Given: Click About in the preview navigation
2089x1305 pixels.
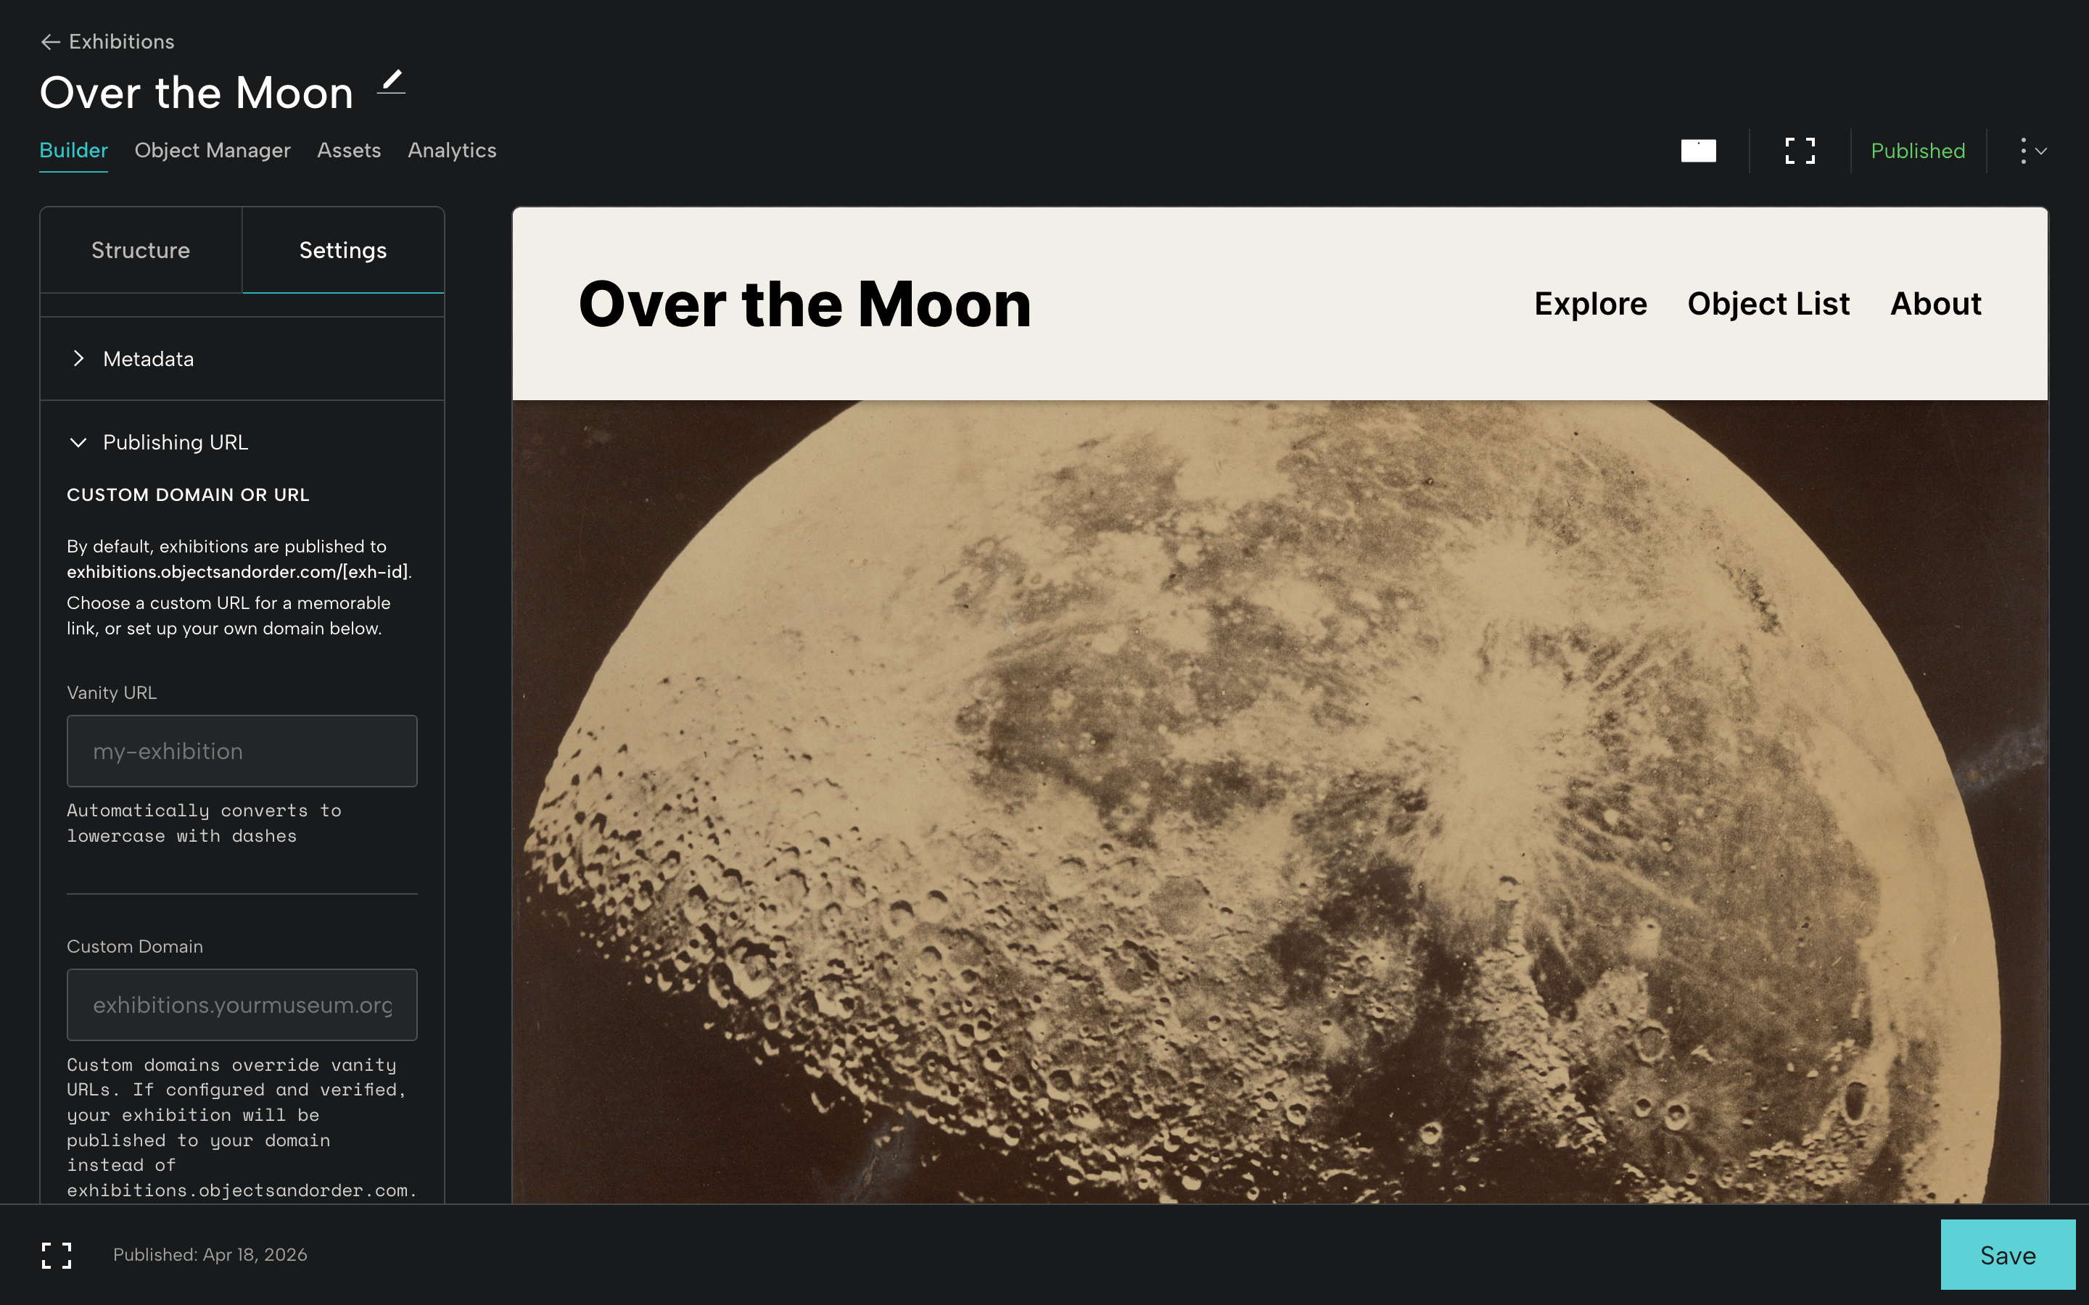Looking at the screenshot, I should [x=1935, y=304].
